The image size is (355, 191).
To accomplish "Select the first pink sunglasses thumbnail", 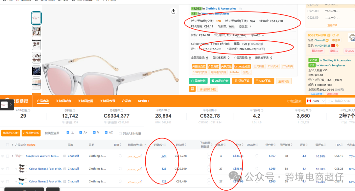I will click(36, 18).
